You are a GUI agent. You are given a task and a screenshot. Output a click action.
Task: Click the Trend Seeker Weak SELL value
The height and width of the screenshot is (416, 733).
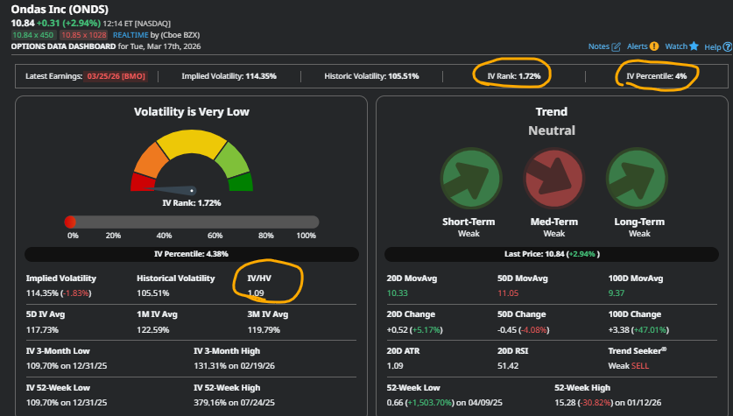pos(628,366)
